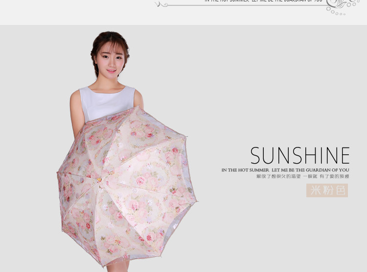The width and height of the screenshot is (367, 272).
Task: Click the Chinese slogan line under the English tagline
Action: [x=302, y=176]
